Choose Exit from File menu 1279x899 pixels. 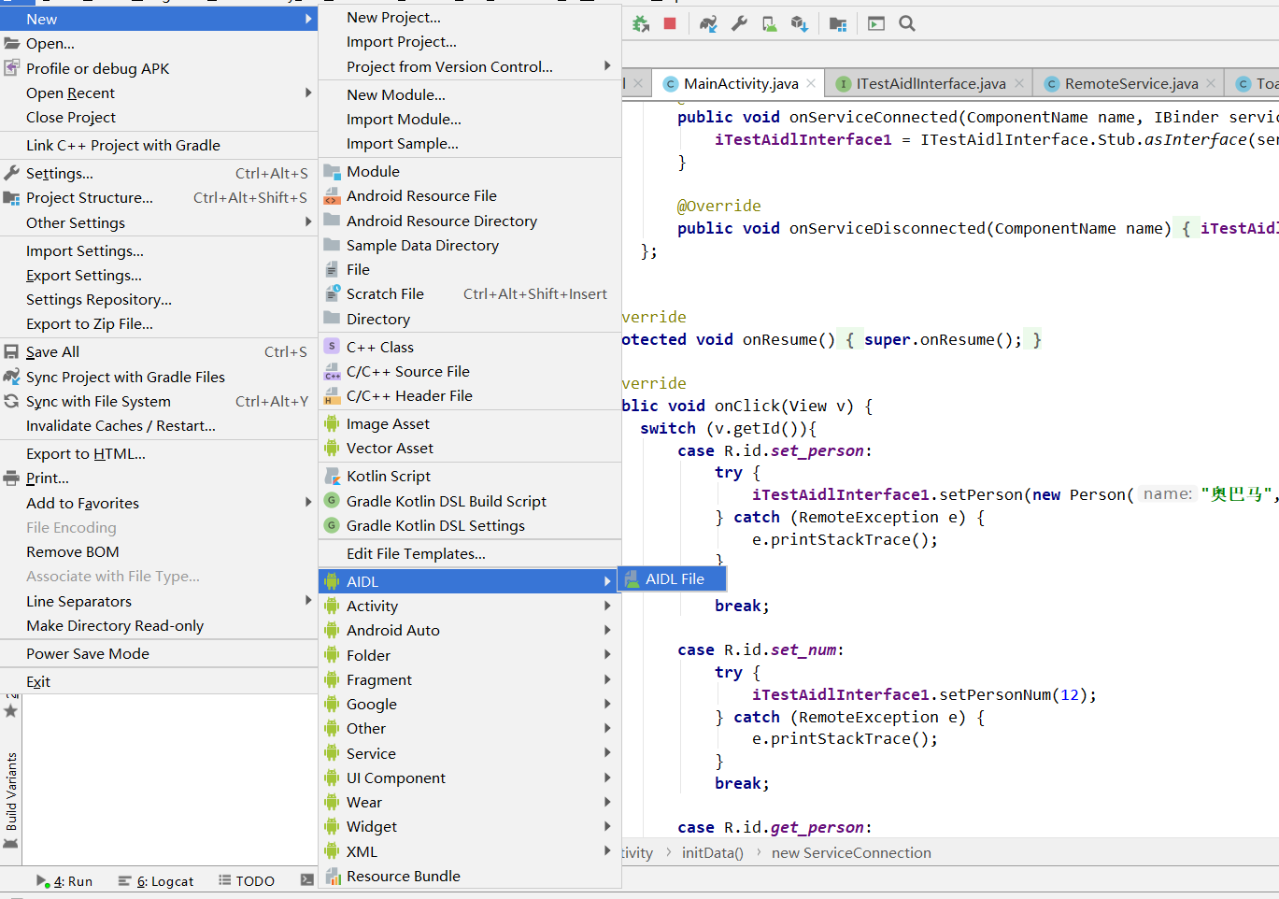tap(159, 681)
